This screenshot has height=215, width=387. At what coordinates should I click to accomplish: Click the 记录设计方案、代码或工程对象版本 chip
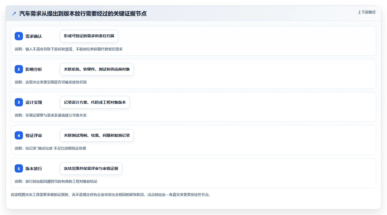click(x=95, y=102)
